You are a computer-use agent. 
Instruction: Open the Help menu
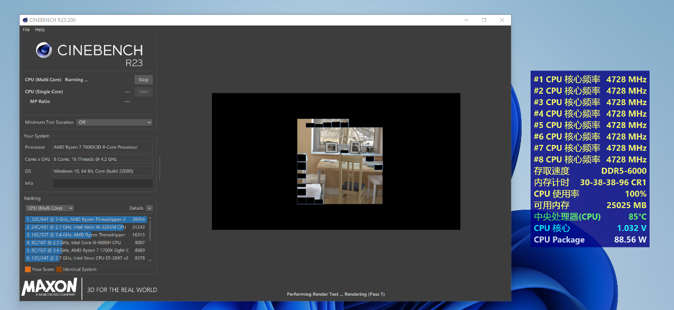click(40, 30)
